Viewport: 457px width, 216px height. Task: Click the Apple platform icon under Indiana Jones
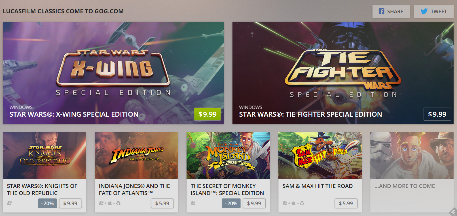coord(110,203)
